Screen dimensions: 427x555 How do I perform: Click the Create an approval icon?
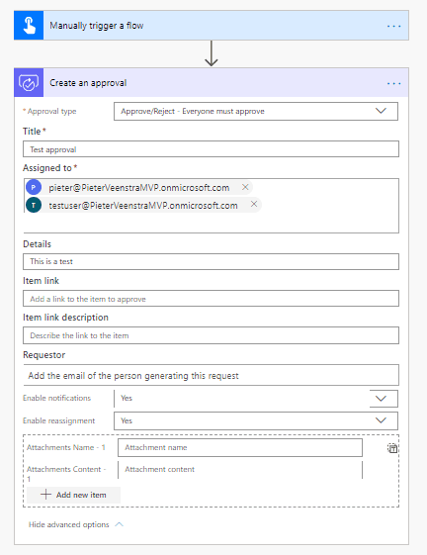pos(29,83)
